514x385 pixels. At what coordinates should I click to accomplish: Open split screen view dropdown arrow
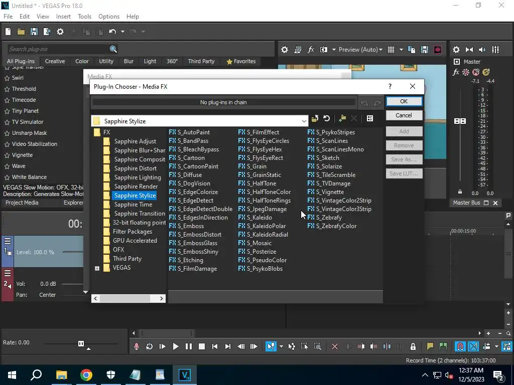click(334, 50)
